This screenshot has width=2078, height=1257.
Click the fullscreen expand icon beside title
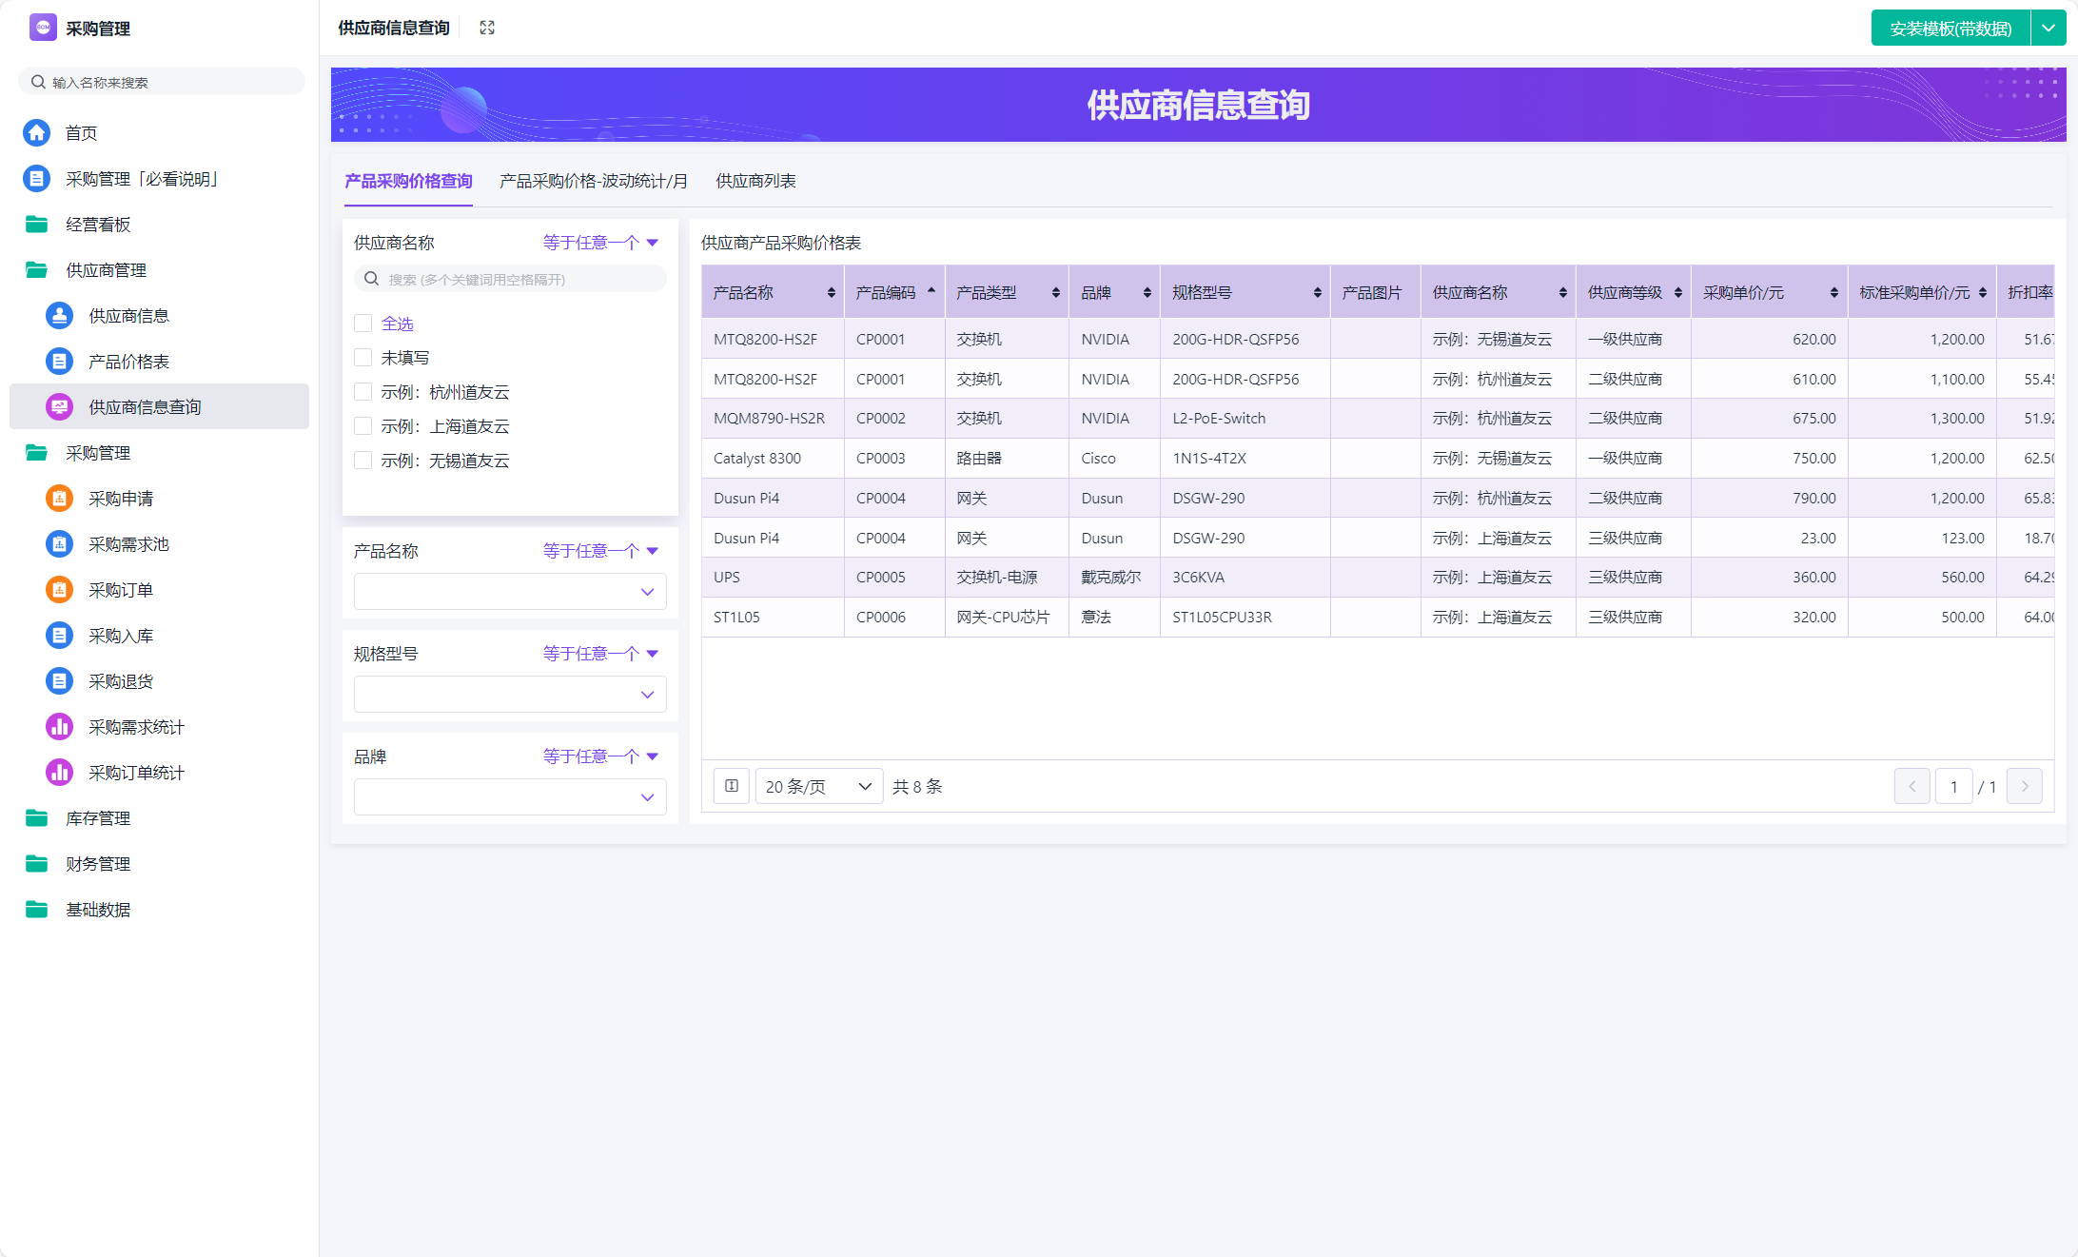coord(487,28)
